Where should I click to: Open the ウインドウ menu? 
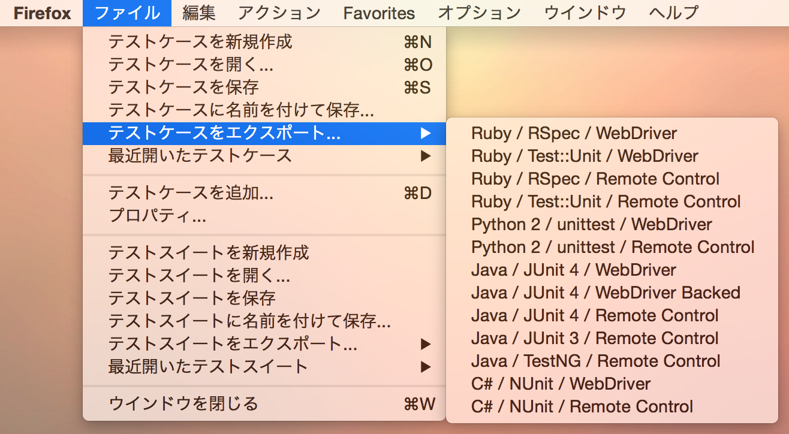pos(585,13)
